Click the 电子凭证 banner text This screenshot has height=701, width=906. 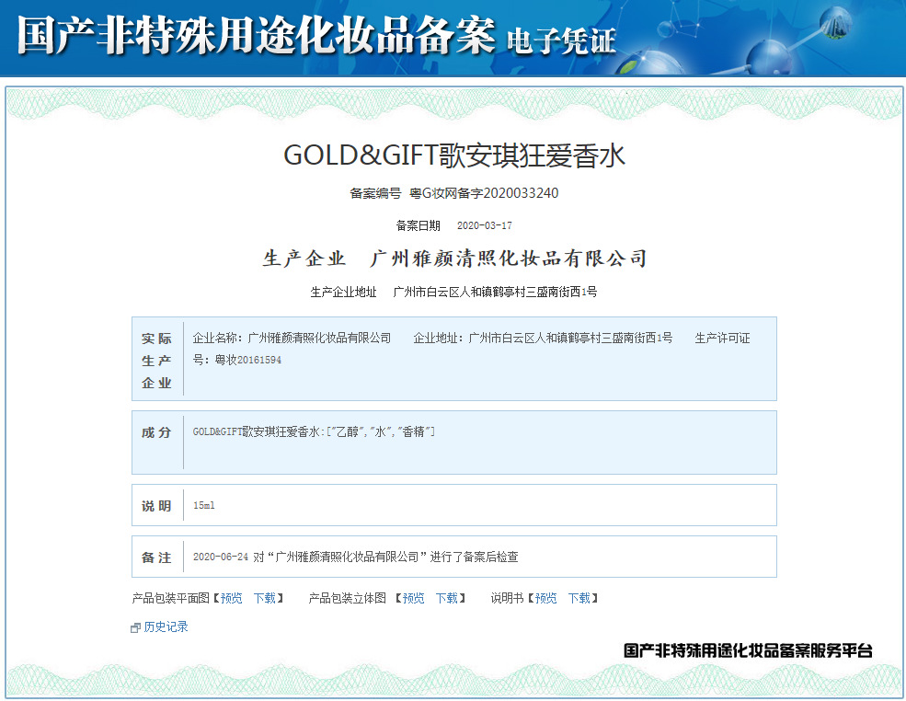pos(561,41)
